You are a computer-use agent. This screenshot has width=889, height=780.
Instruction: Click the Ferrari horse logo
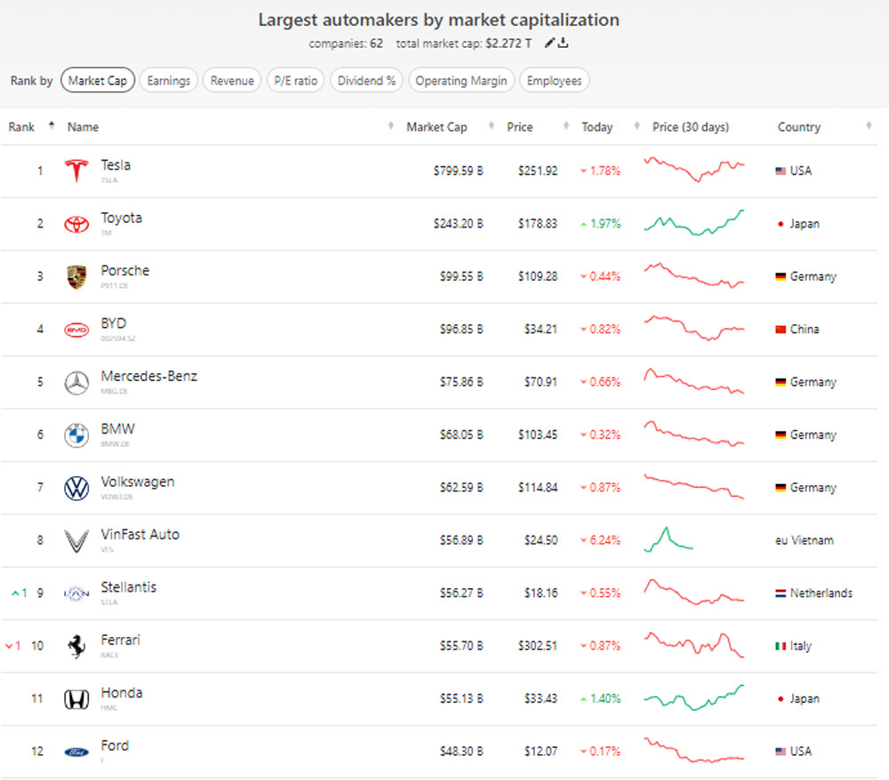pos(77,646)
